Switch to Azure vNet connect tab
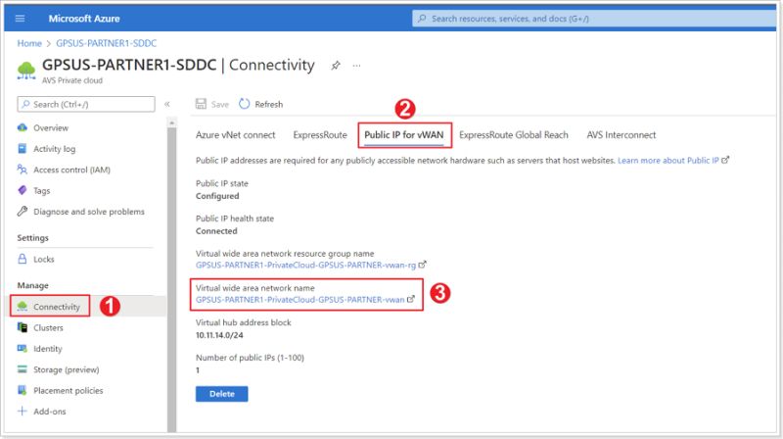783x439 pixels. (235, 135)
